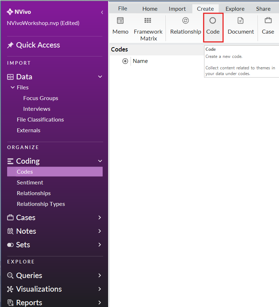
Task: Create a new Document from ribbon
Action: [241, 26]
